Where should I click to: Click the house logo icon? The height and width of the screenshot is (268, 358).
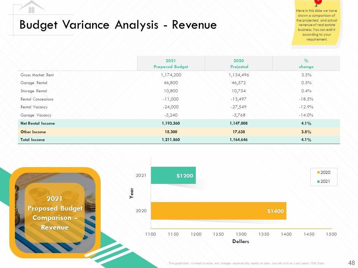click(31, 7)
